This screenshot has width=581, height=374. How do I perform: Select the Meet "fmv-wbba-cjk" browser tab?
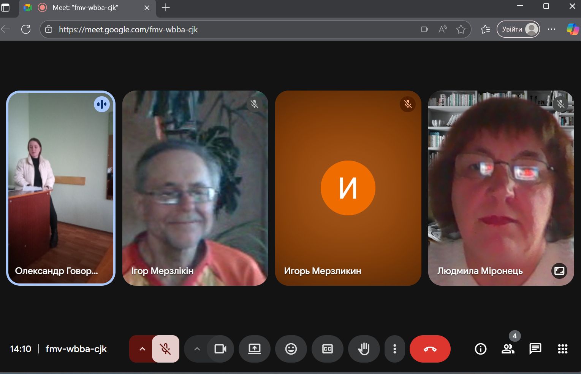point(85,8)
